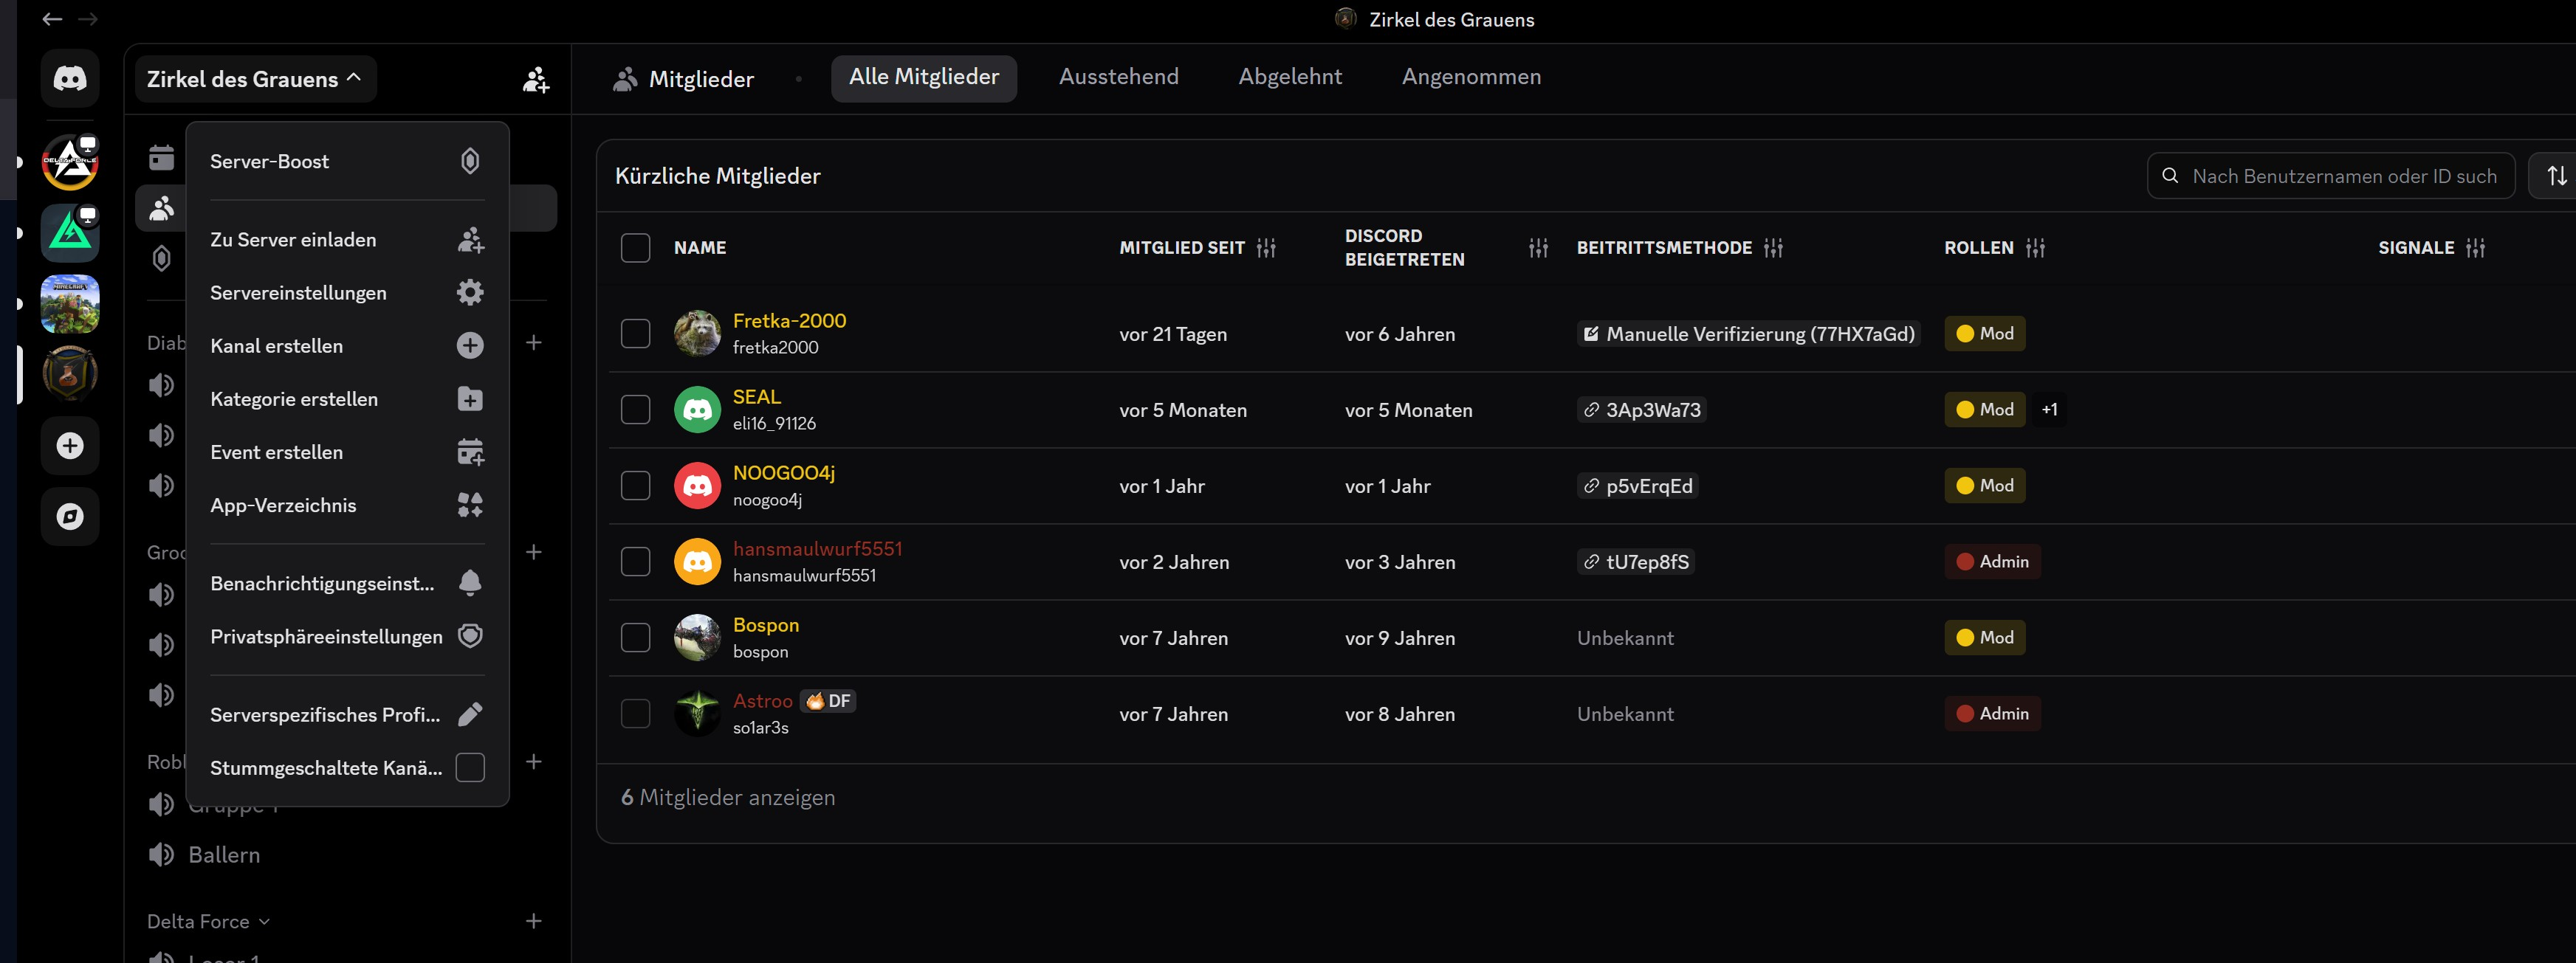2576x963 pixels.
Task: Click invite code 3Ap3Wa73
Action: 1641,410
